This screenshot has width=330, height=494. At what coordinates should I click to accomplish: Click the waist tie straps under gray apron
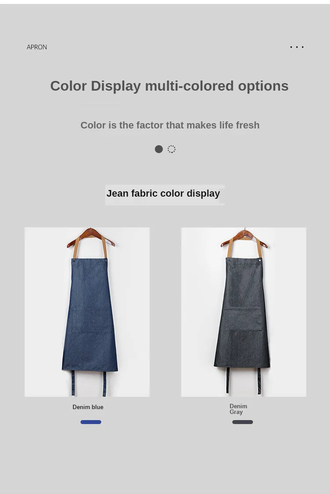point(243,381)
